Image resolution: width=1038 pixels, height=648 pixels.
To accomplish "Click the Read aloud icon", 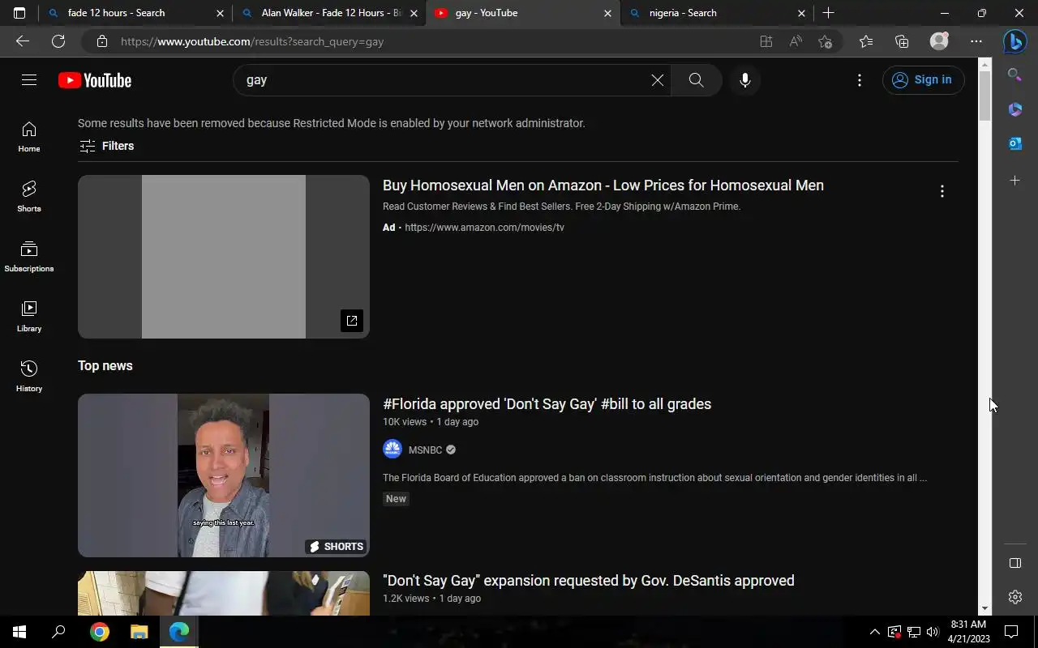I will tap(796, 41).
